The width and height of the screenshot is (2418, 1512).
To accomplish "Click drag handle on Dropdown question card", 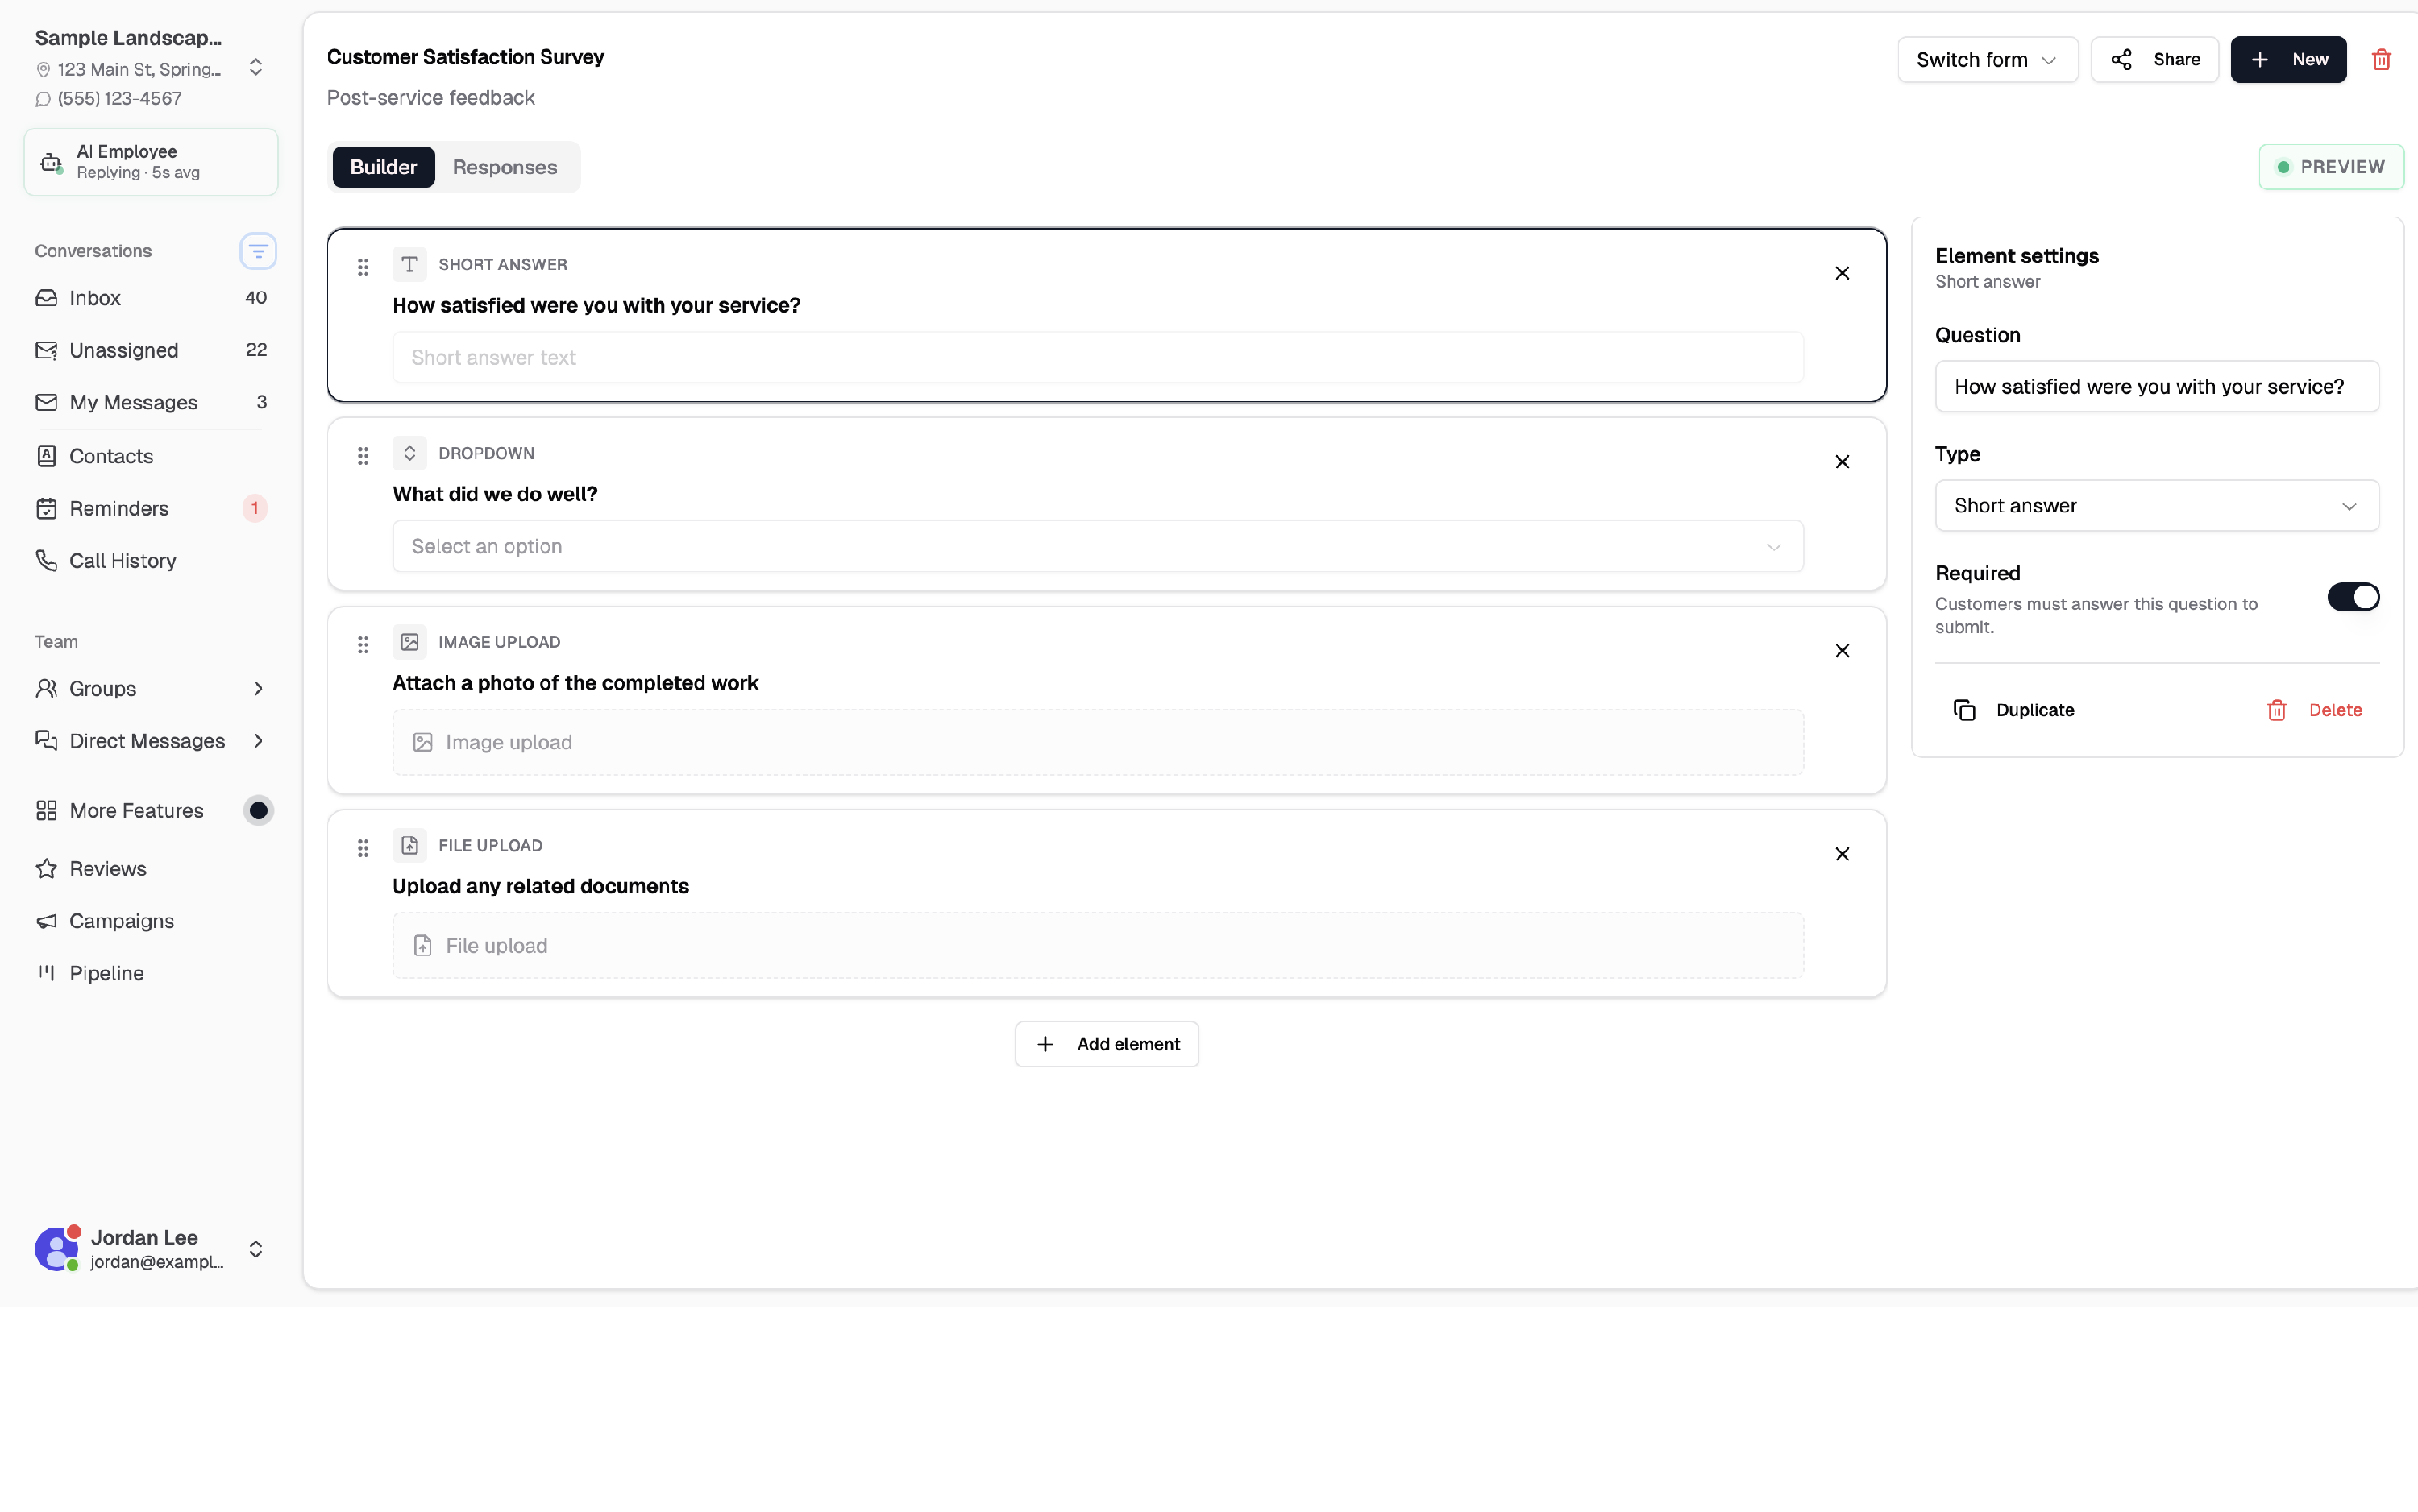I will 364,456.
